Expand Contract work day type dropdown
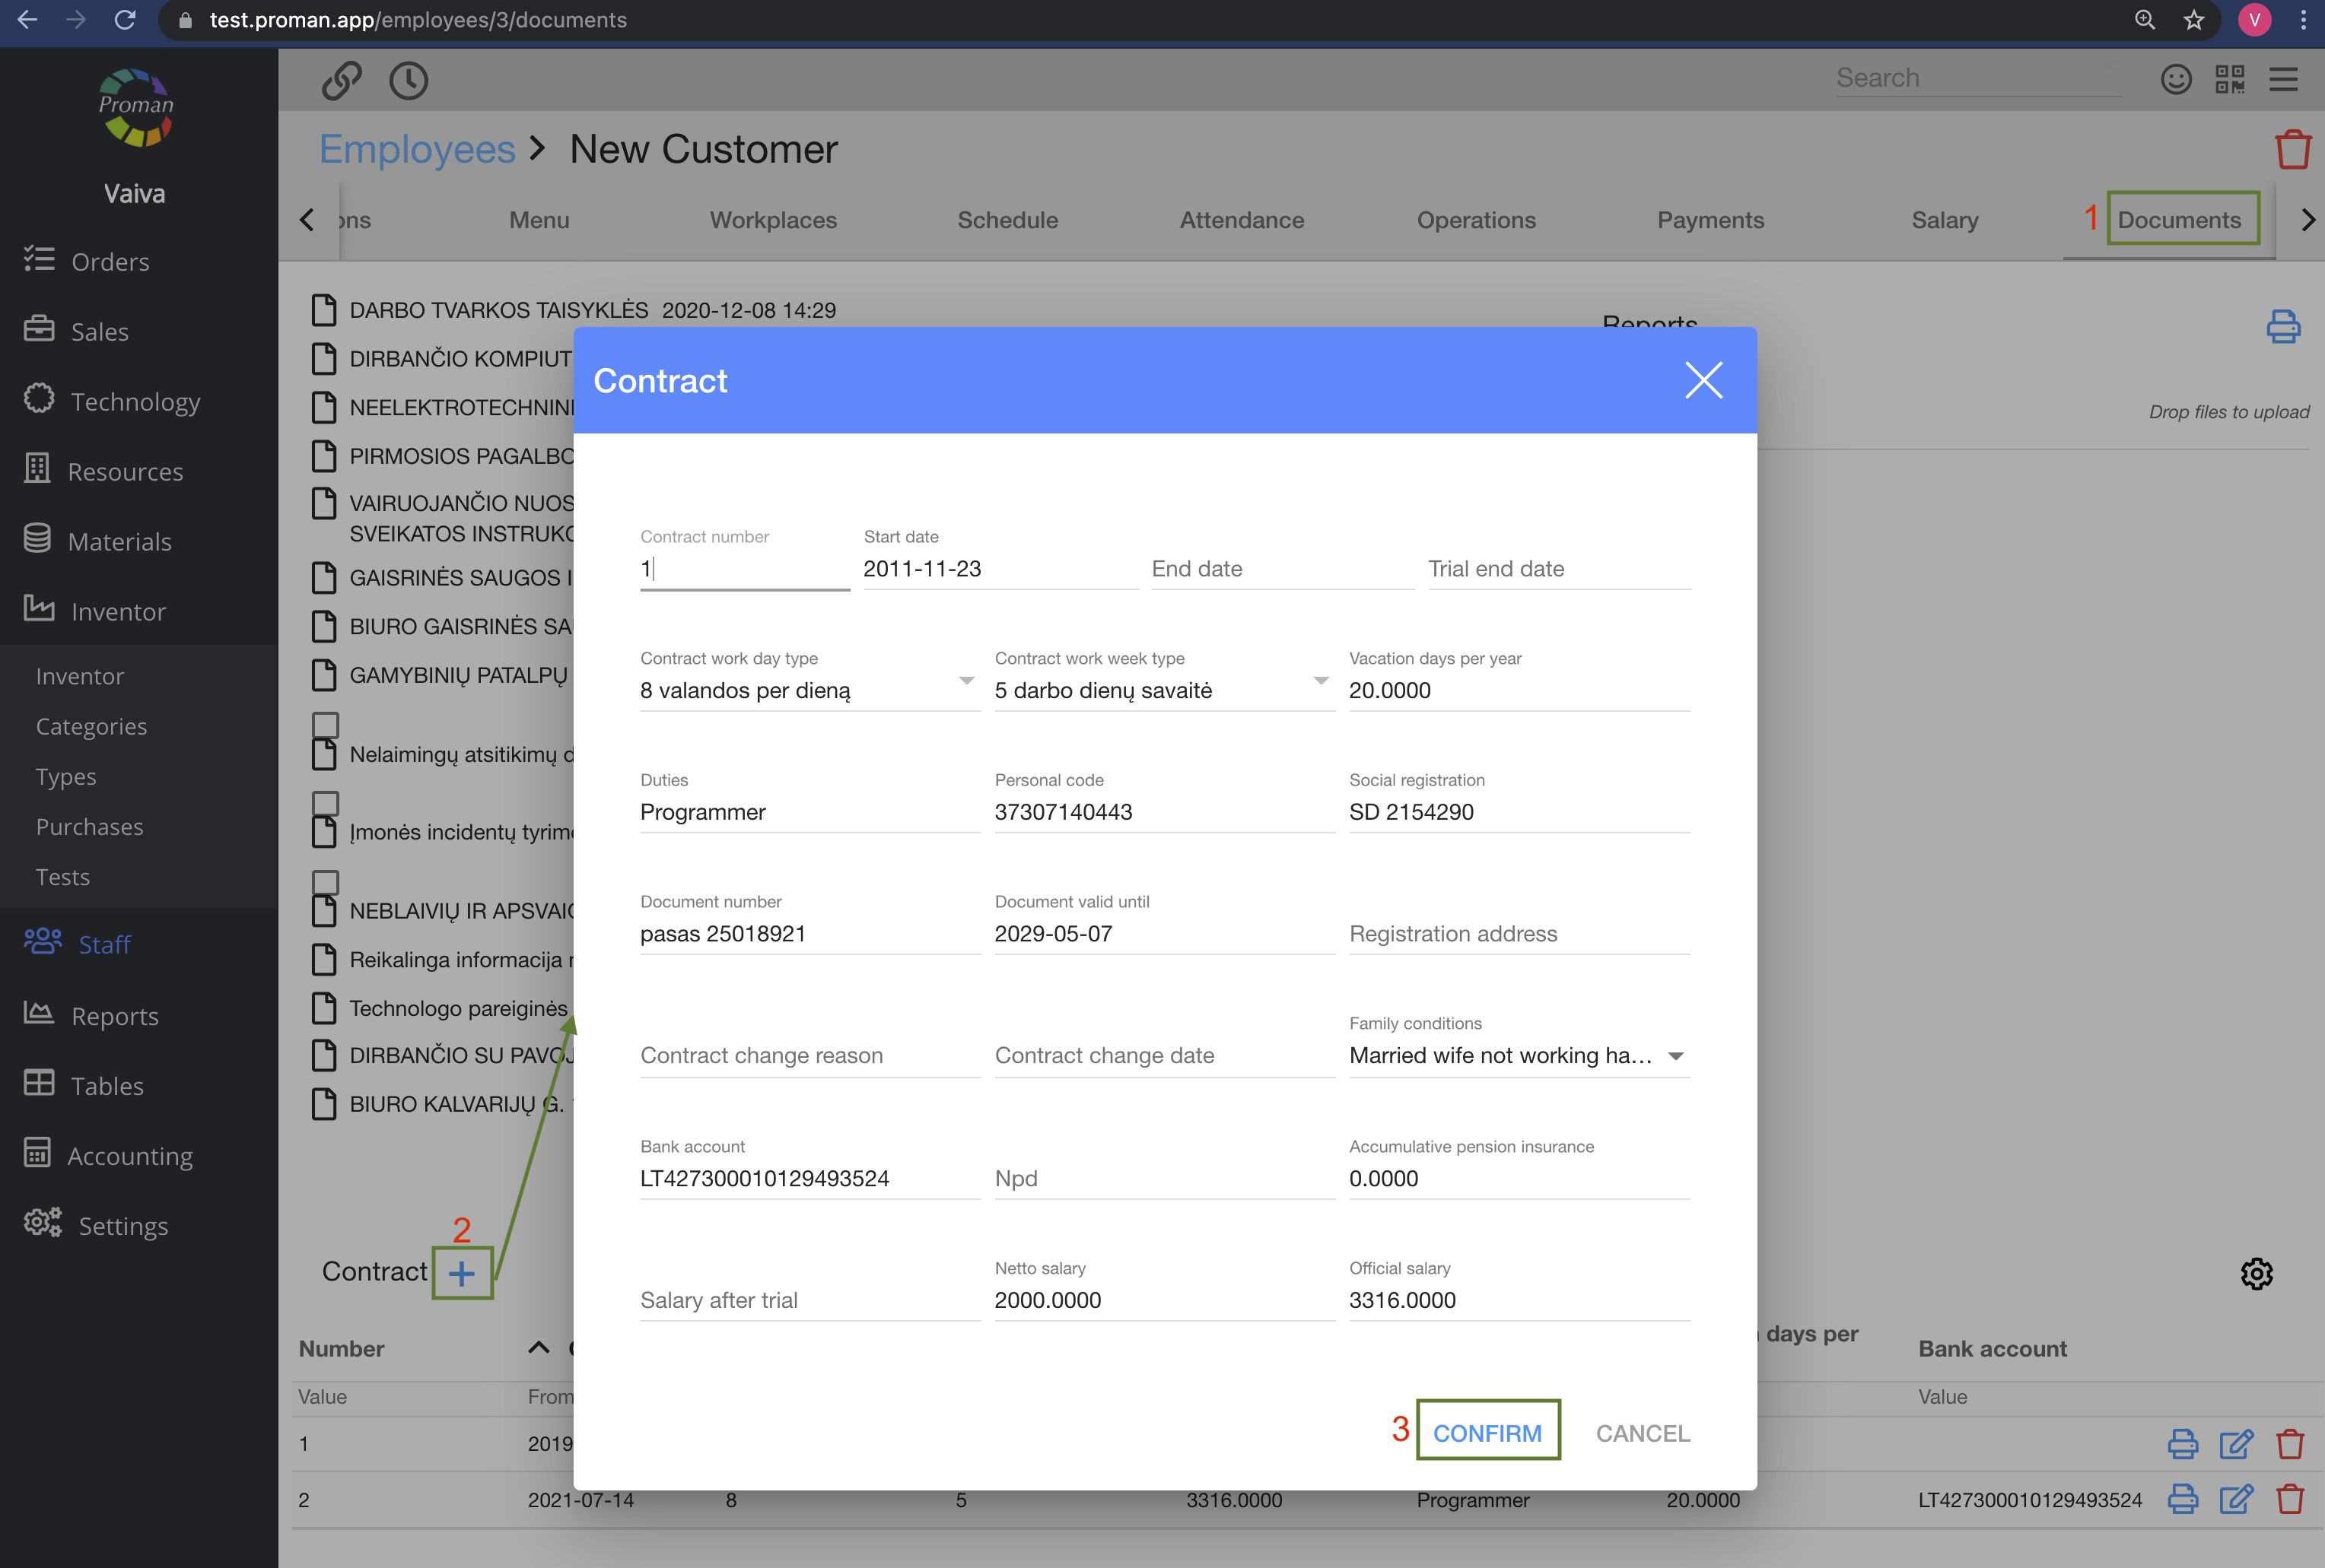Image resolution: width=2325 pixels, height=1568 pixels. tap(965, 681)
